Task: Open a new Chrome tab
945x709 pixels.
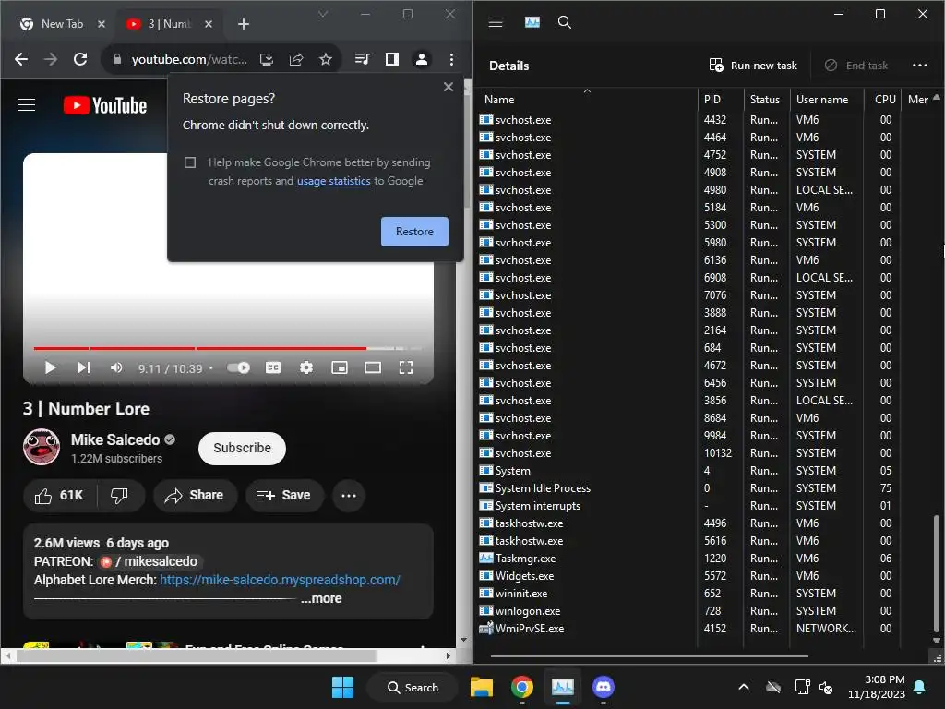Action: coord(244,24)
